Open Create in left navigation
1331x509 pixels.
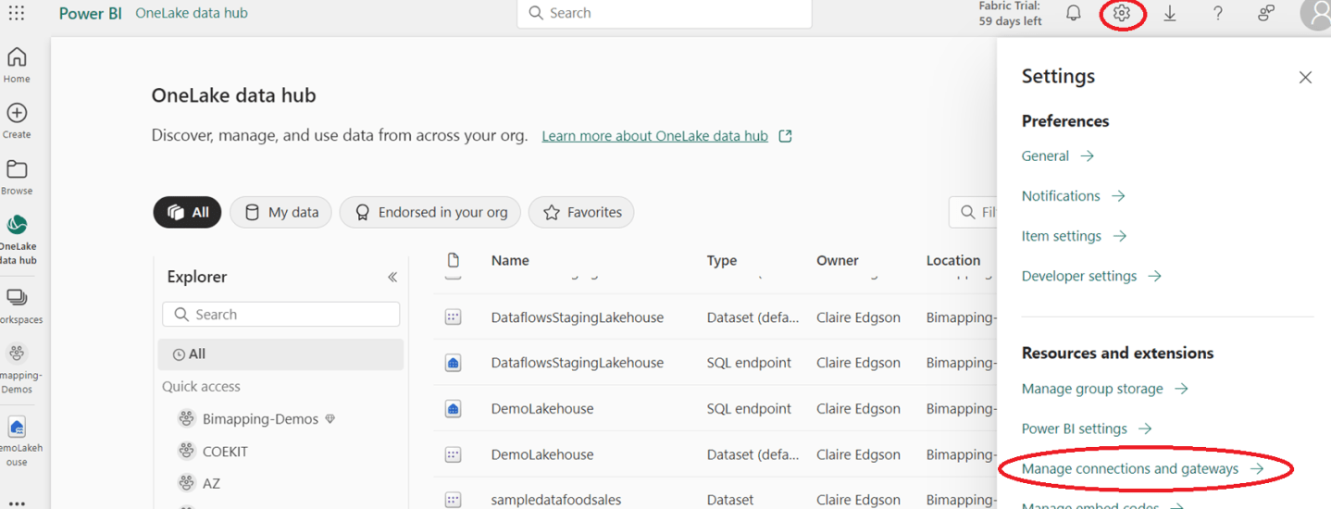(x=17, y=121)
